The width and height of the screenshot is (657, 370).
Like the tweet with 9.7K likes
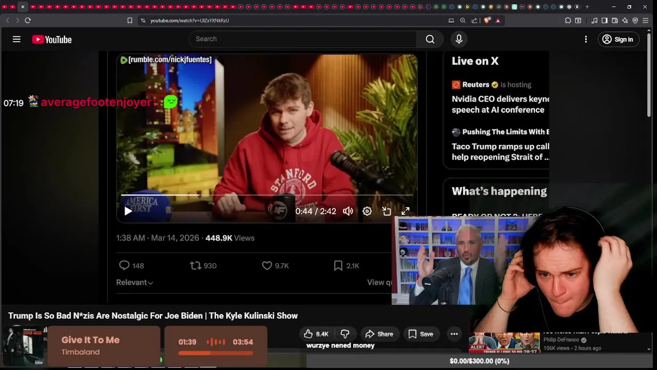click(x=275, y=266)
